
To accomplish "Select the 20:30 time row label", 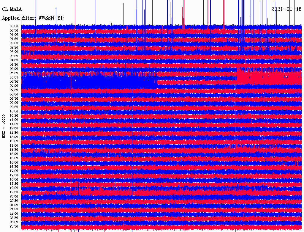I will pyautogui.click(x=14, y=201).
